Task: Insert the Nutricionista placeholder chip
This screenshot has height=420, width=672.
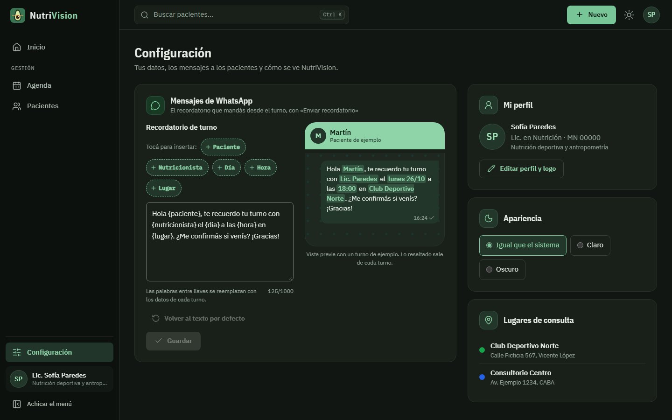Action: [x=177, y=168]
